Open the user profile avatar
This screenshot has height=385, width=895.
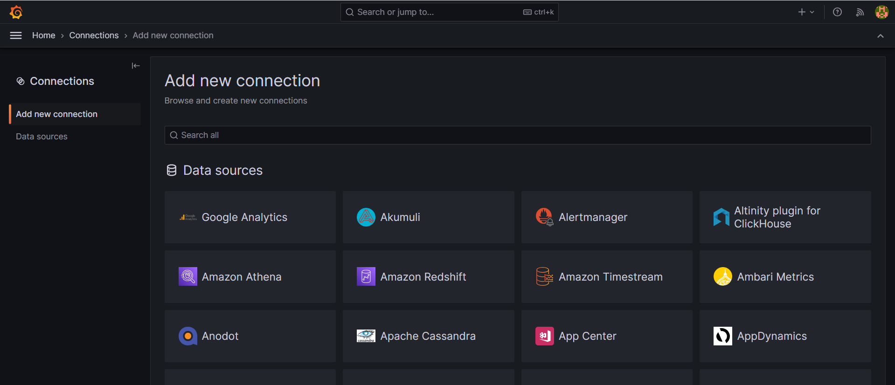point(881,12)
